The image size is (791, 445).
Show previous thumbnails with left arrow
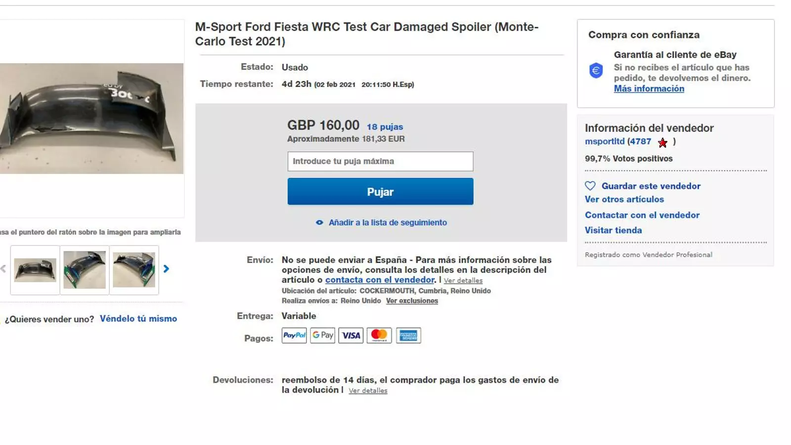pos(3,269)
